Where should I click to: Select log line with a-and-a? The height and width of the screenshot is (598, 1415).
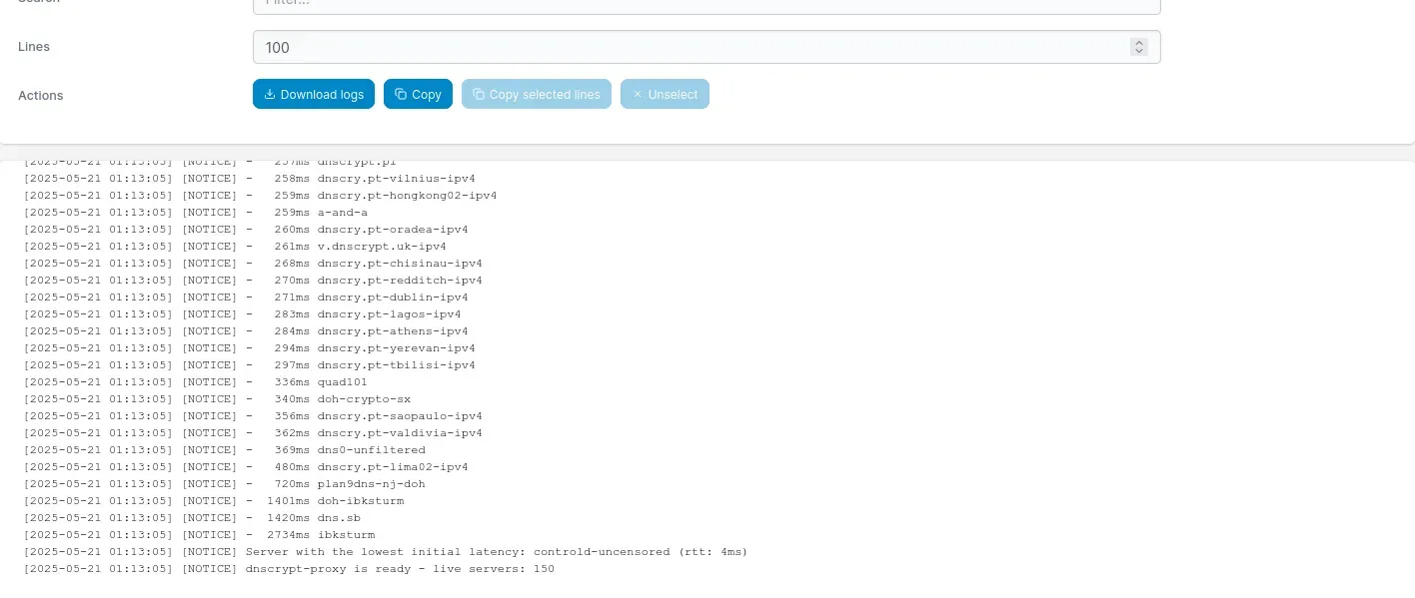tap(196, 213)
